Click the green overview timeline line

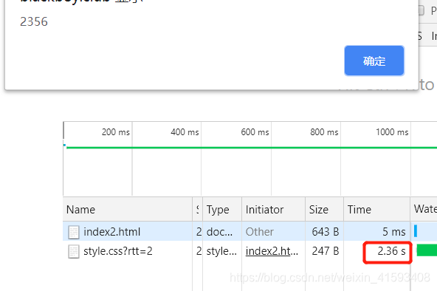[x=252, y=148]
